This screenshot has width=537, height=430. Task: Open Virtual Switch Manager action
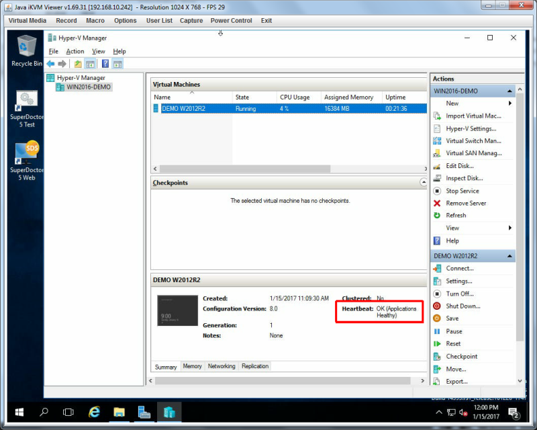point(473,141)
